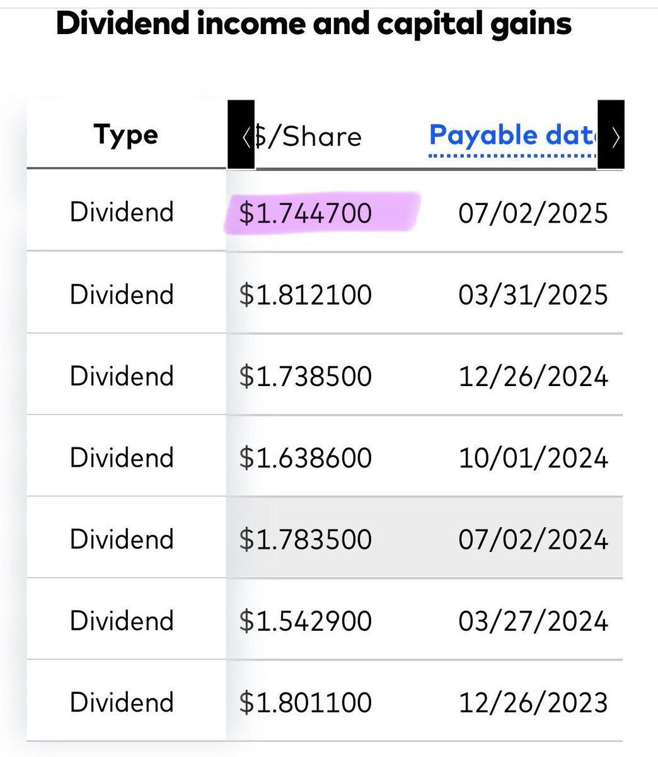This screenshot has height=757, width=658.
Task: Select the $1.812100 per-share value
Action: pyautogui.click(x=306, y=295)
